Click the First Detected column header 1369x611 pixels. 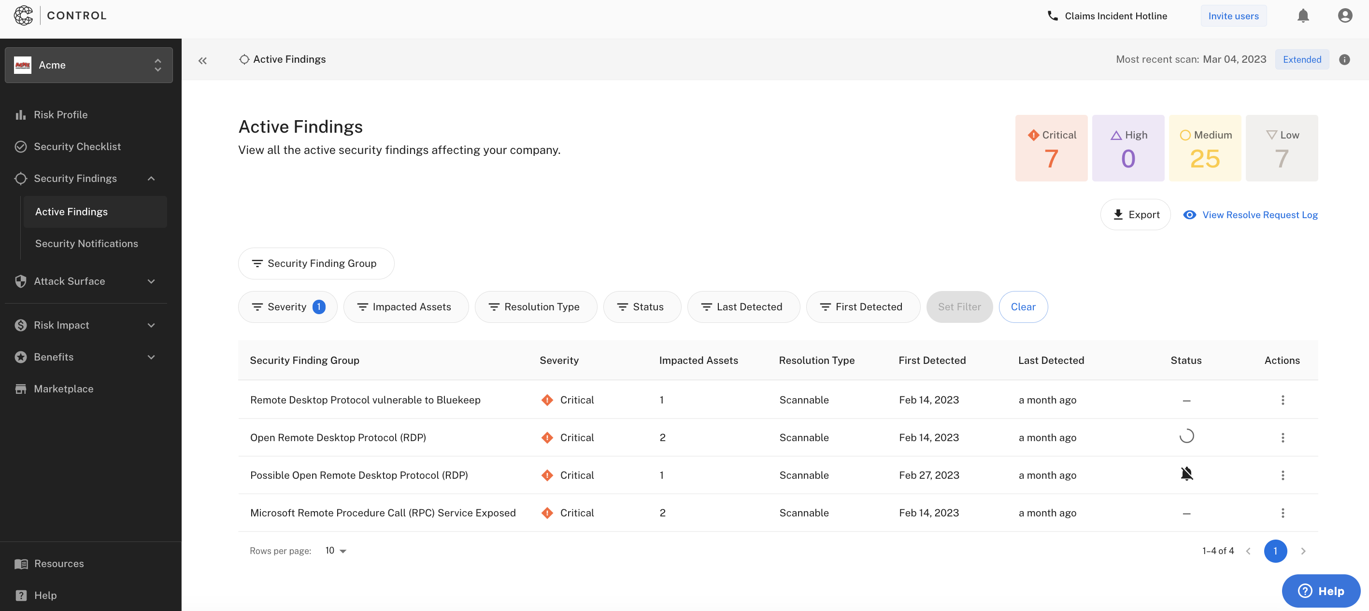point(932,361)
